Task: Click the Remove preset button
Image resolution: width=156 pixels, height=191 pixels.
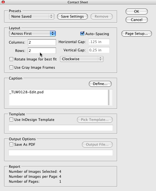Action: [x=101, y=17]
